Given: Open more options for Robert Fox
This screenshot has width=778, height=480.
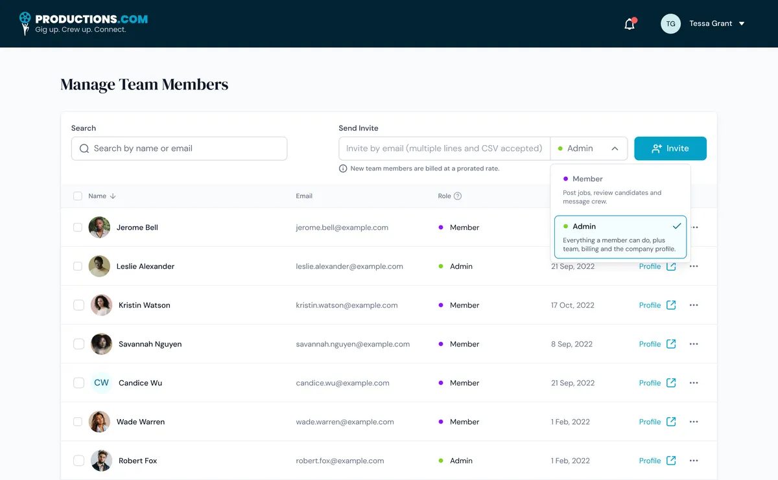Looking at the screenshot, I should (694, 461).
